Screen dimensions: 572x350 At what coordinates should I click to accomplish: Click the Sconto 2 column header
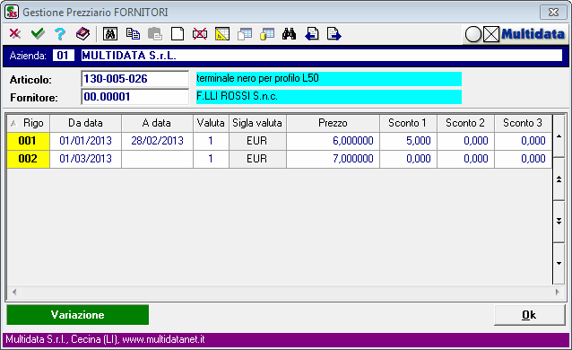(x=465, y=123)
